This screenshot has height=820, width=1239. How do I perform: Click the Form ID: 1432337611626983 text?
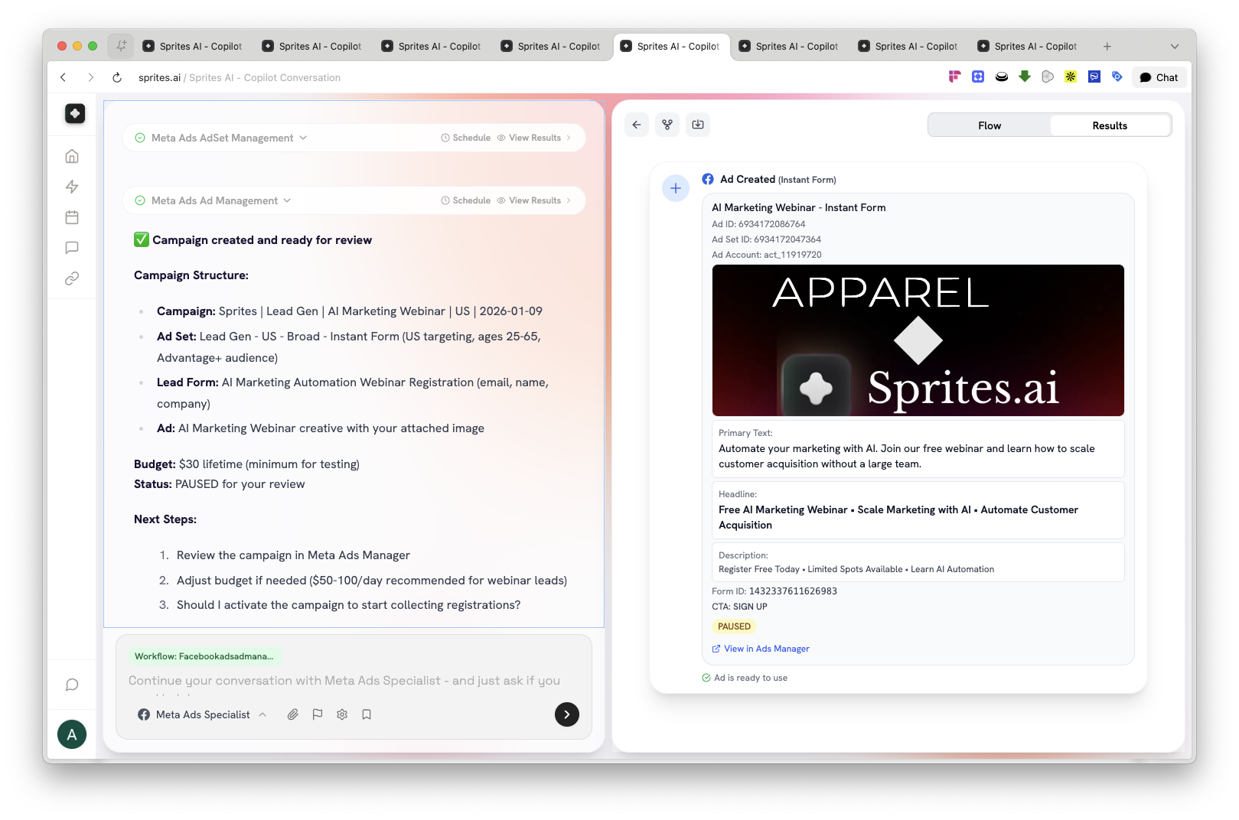pyautogui.click(x=774, y=591)
